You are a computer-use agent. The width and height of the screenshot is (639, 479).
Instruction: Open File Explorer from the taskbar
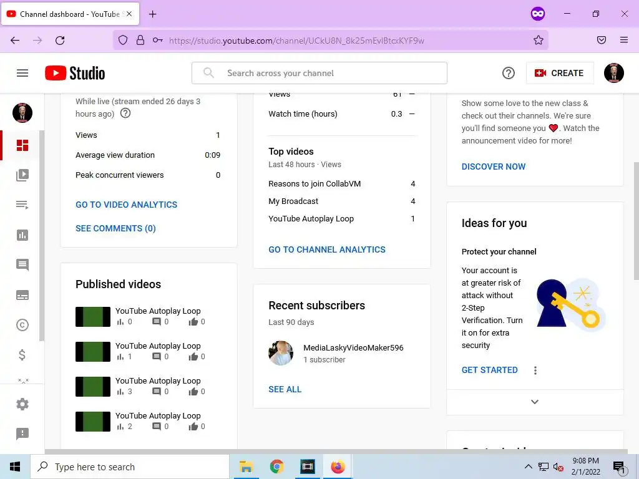[x=246, y=467]
